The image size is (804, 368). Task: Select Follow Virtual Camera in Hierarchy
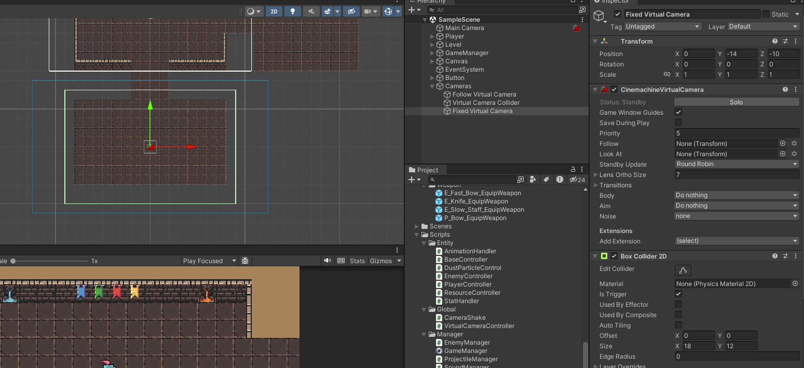pos(484,94)
